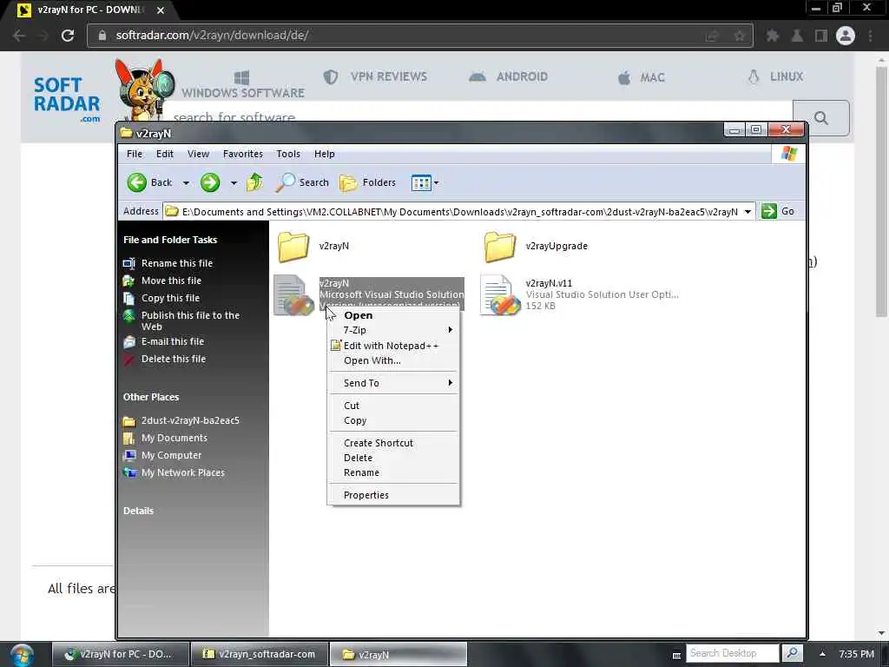Open My Computer in Other Places
The height and width of the screenshot is (667, 889).
click(x=171, y=455)
